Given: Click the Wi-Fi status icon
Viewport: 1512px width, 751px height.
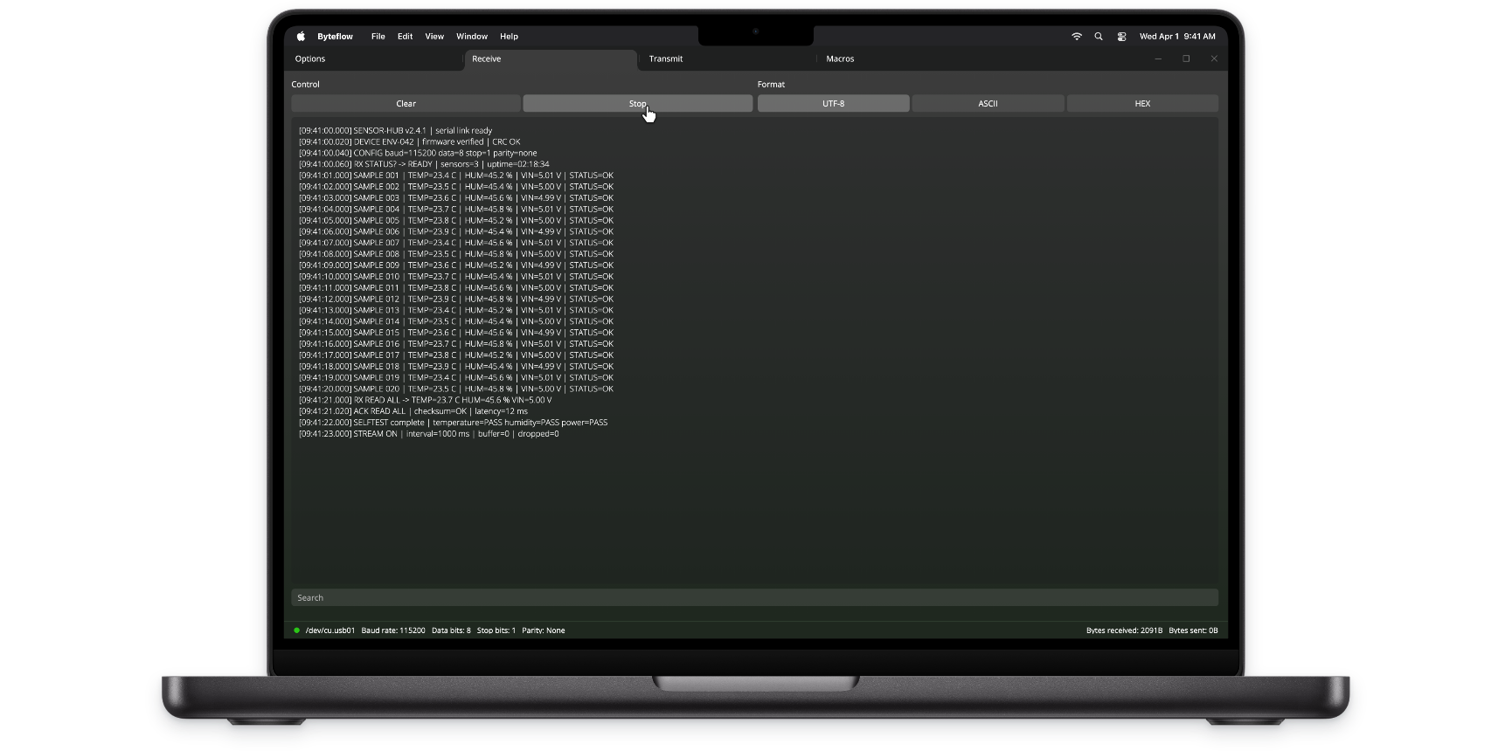Looking at the screenshot, I should pyautogui.click(x=1077, y=37).
